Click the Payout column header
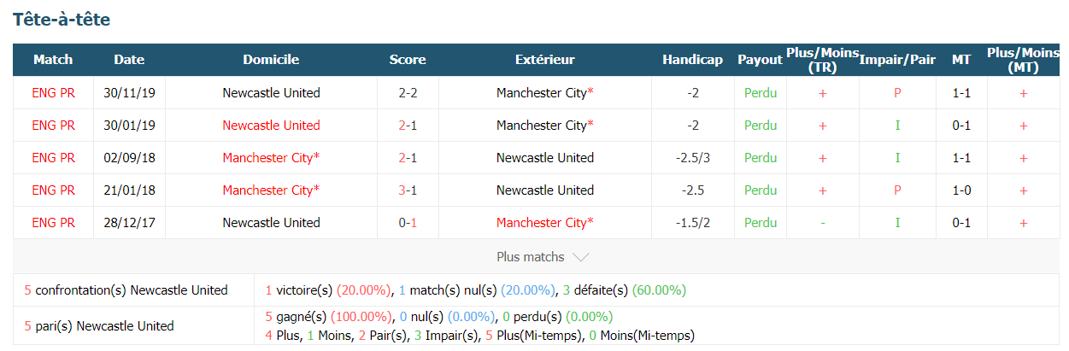The image size is (1069, 351). point(760,60)
